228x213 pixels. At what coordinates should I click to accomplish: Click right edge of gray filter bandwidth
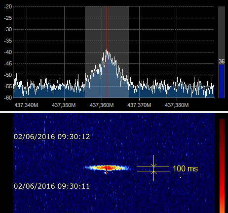129,52
